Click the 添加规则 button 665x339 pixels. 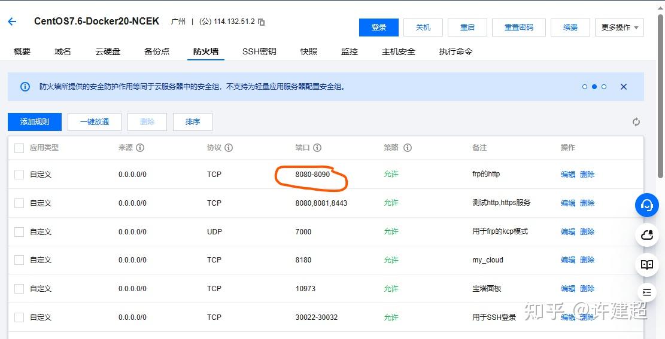coord(35,122)
